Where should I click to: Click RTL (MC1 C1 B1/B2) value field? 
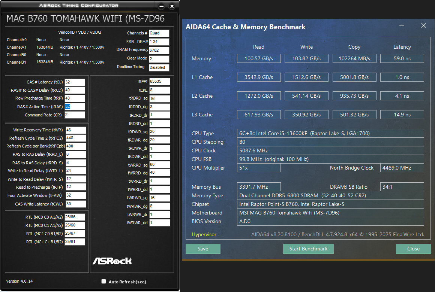[75, 241]
